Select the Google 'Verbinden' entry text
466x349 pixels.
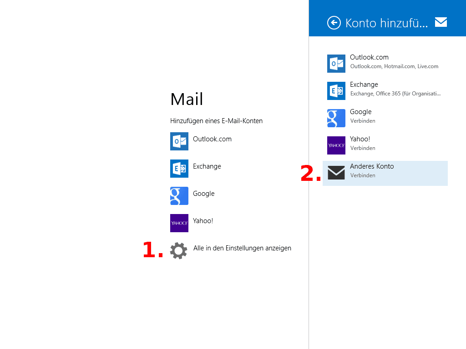[x=363, y=121]
